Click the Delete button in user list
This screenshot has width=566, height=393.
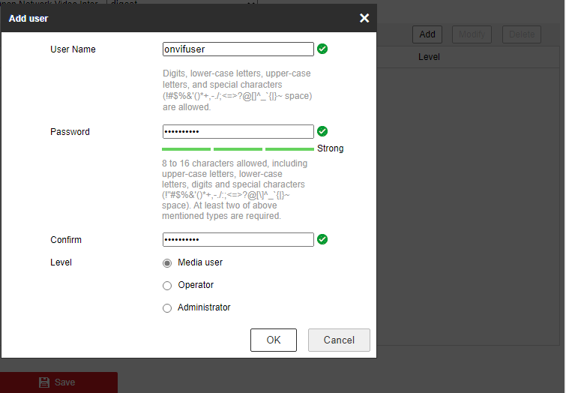[523, 34]
